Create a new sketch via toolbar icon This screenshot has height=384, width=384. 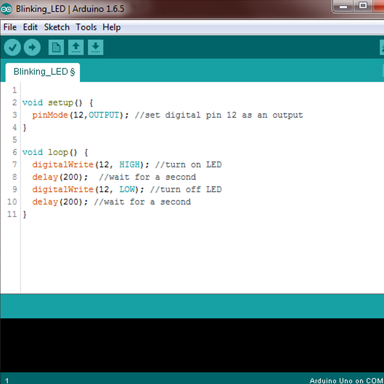click(x=56, y=47)
